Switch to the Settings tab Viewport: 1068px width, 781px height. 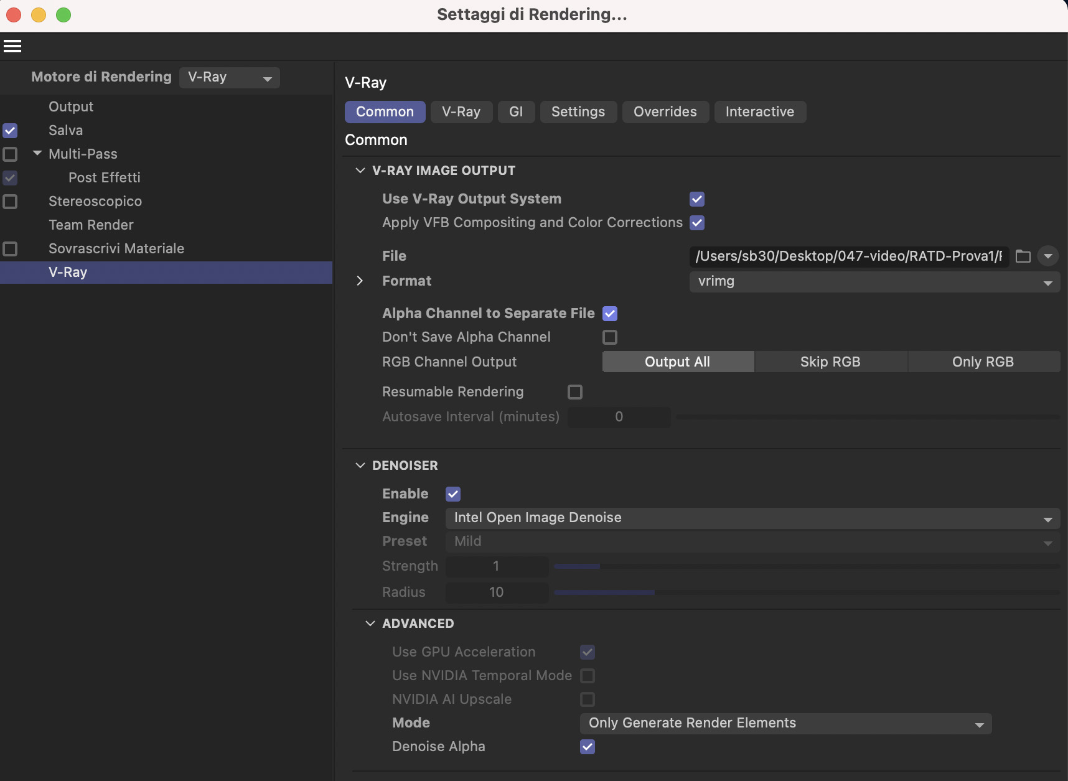(578, 112)
